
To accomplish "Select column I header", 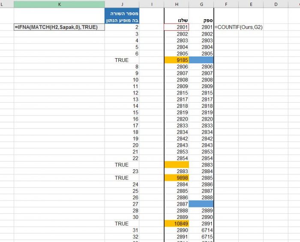I will [x=152, y=4].
